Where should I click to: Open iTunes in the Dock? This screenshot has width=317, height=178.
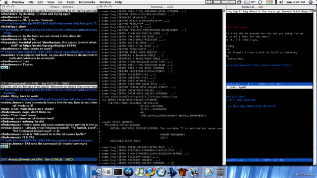click(140, 172)
